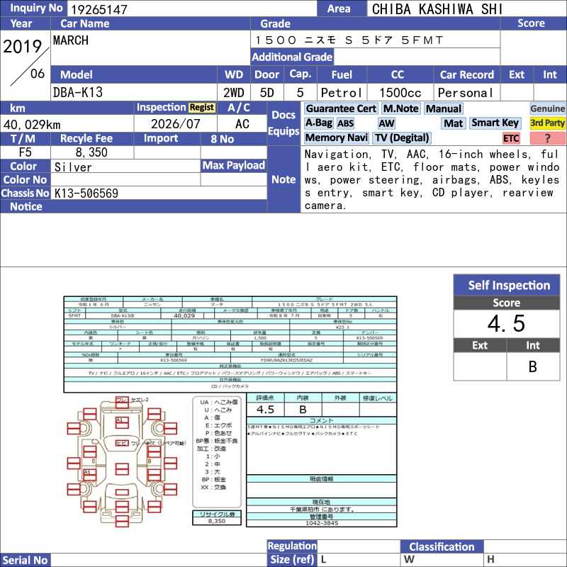This screenshot has height=567, width=567.
Task: Click the year value 2019
Action: pos(23,47)
